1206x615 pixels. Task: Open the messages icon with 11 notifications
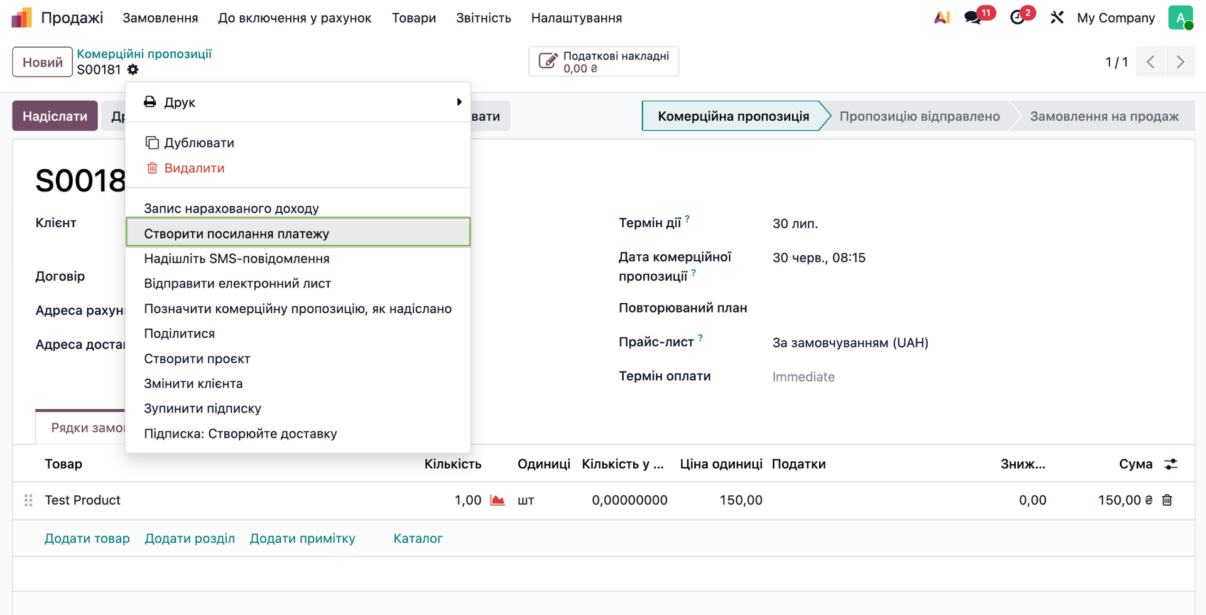pyautogui.click(x=973, y=18)
